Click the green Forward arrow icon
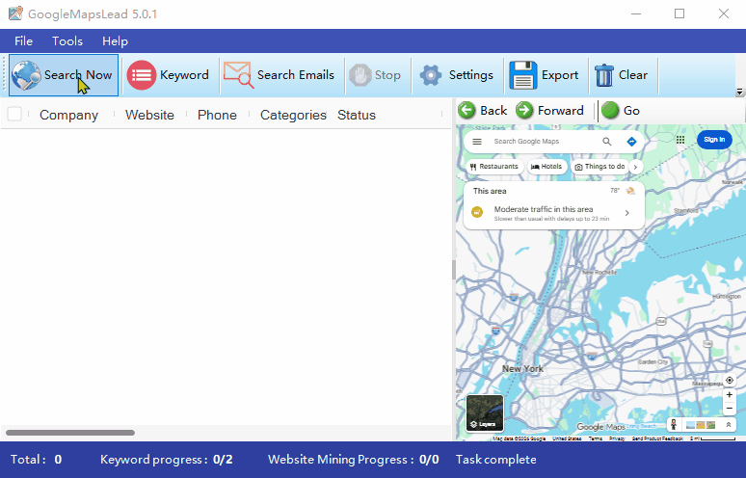 pos(524,110)
